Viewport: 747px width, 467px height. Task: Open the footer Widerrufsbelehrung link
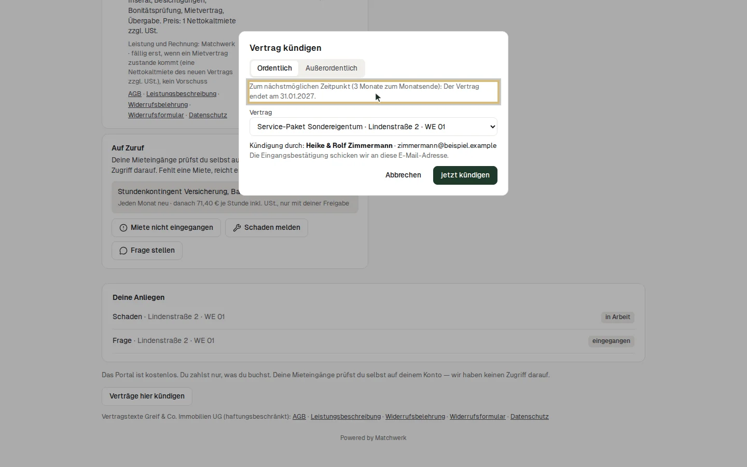click(x=415, y=417)
